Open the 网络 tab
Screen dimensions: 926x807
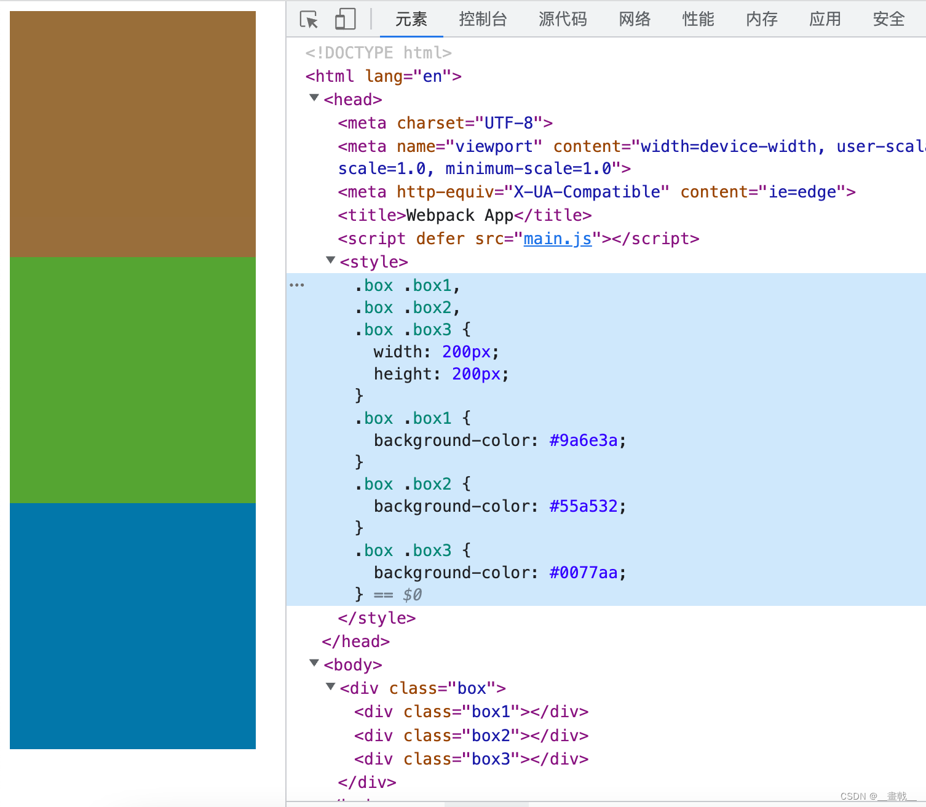pyautogui.click(x=635, y=19)
